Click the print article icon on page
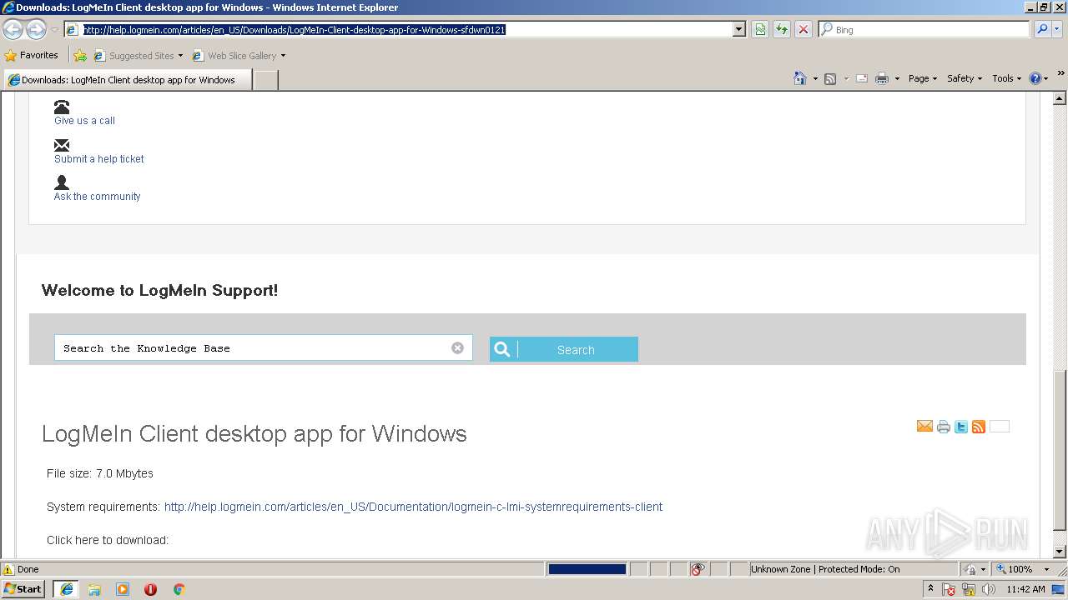This screenshot has height=600, width=1068. click(x=944, y=427)
